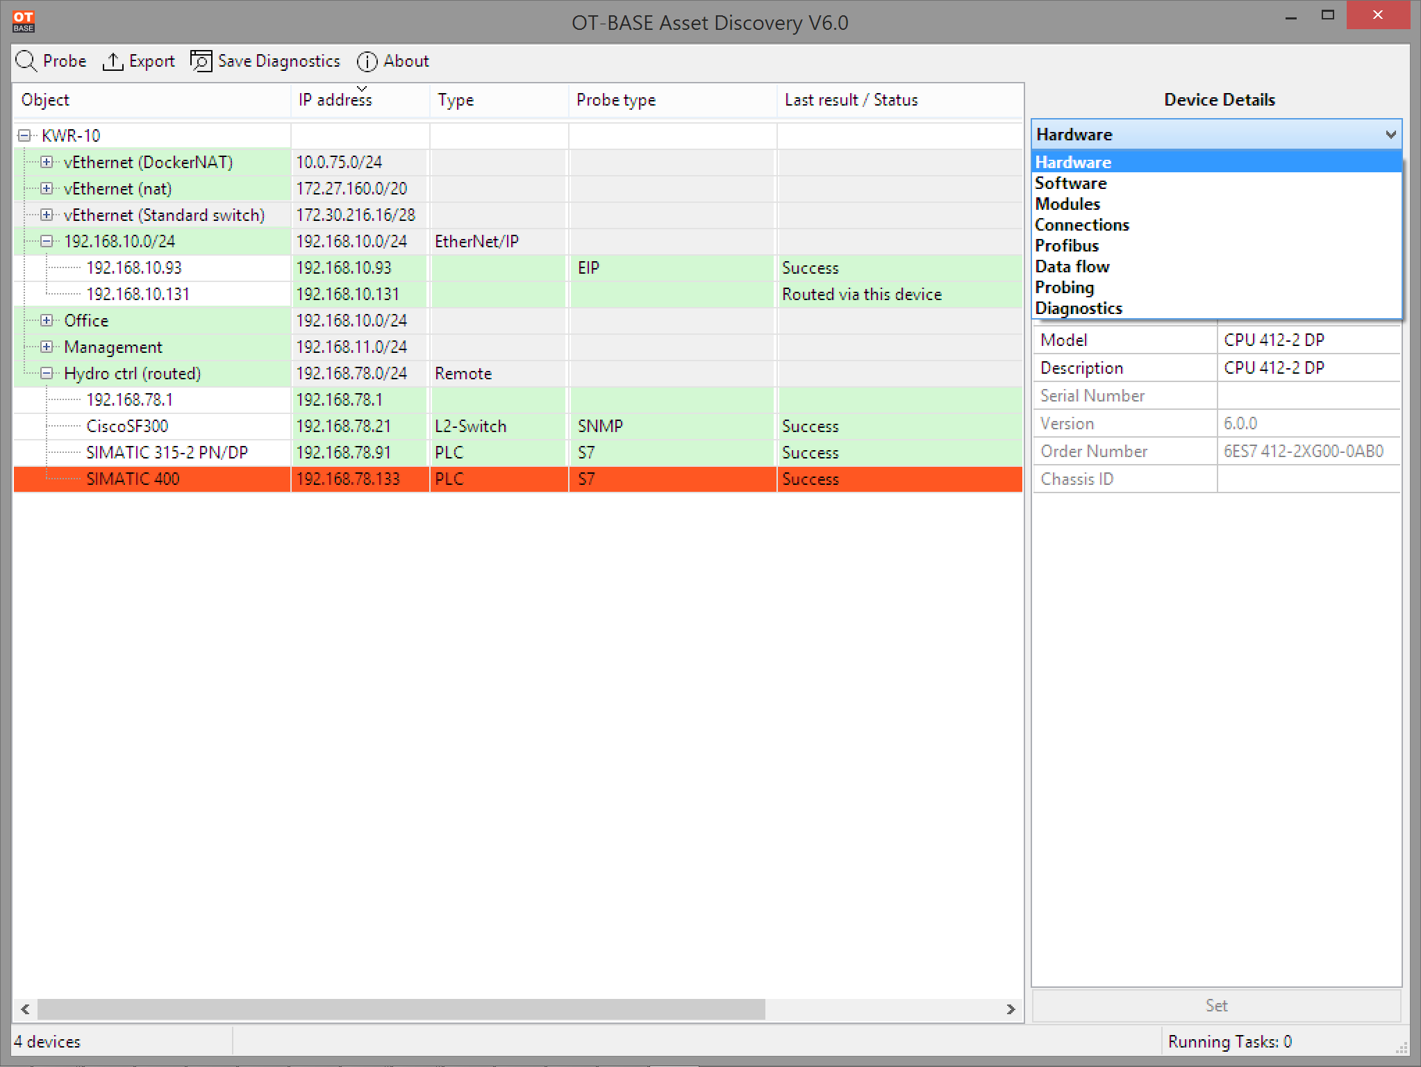
Task: Click the Description value CPU 412-2 DP
Action: (1308, 367)
